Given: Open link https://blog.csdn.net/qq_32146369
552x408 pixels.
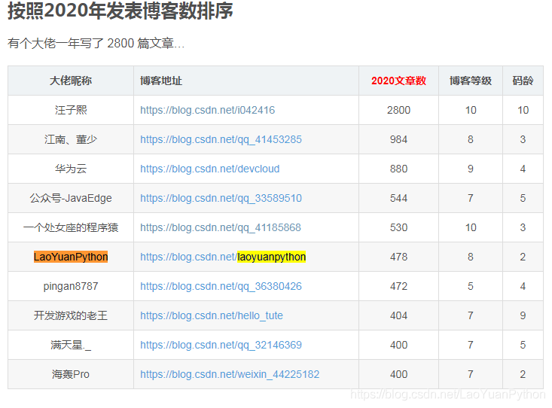Looking at the screenshot, I should (x=221, y=345).
